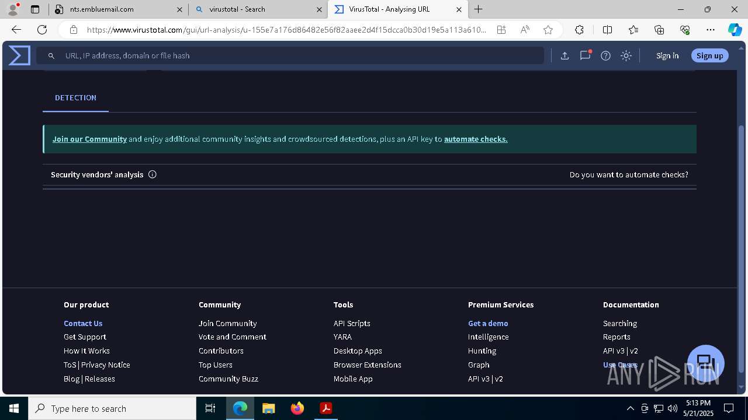Click the search magnifier icon in VirusTotal bar
Image resolution: width=748 pixels, height=420 pixels.
[x=51, y=55]
